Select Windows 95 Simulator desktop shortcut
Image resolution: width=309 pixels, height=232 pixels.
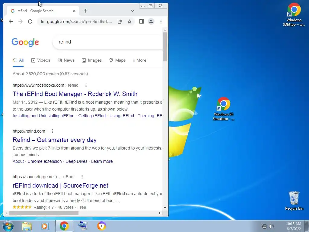(x=224, y=109)
